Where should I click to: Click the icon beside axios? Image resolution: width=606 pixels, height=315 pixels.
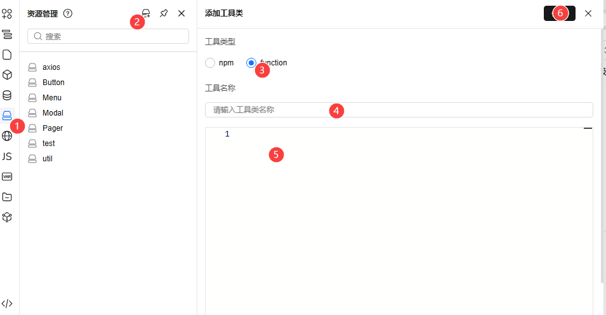coord(32,67)
